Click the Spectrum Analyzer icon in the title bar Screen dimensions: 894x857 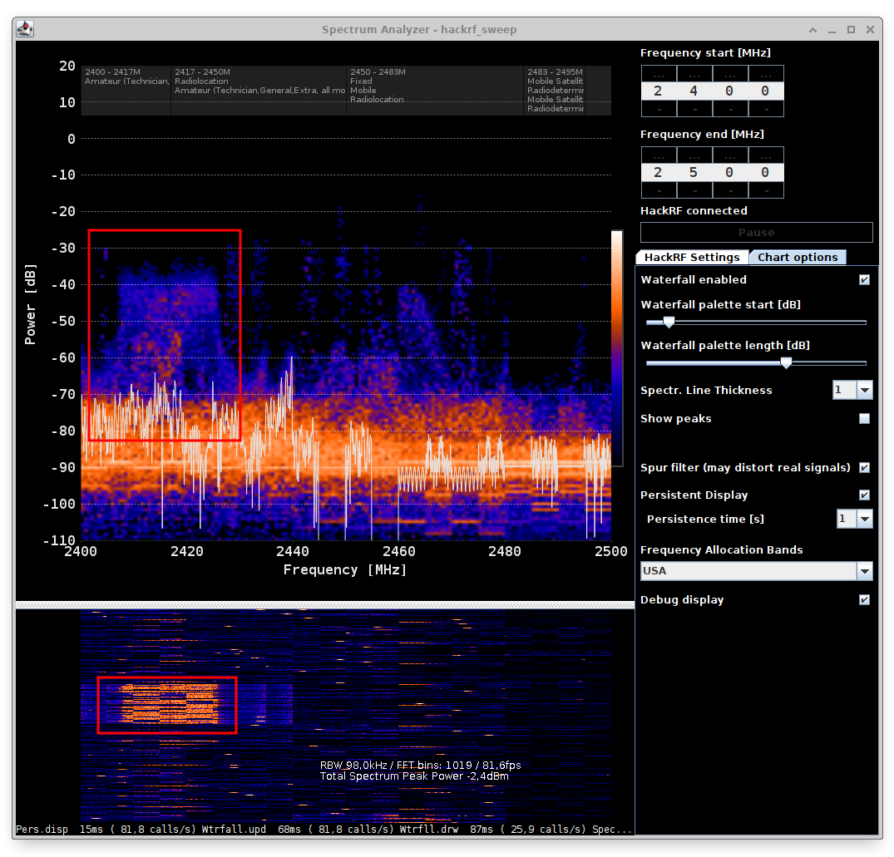24,28
